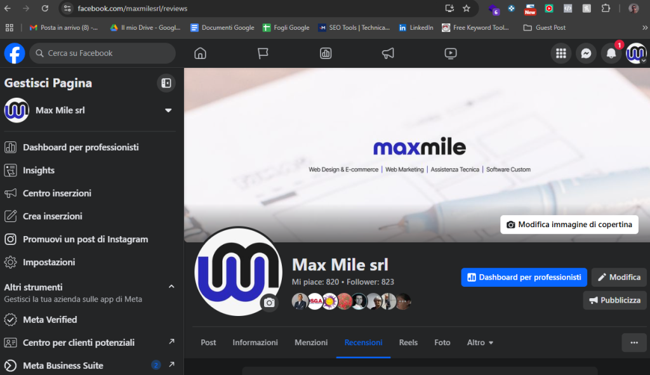The height and width of the screenshot is (375, 650).
Task: Click the browser address bar URL
Action: click(132, 8)
